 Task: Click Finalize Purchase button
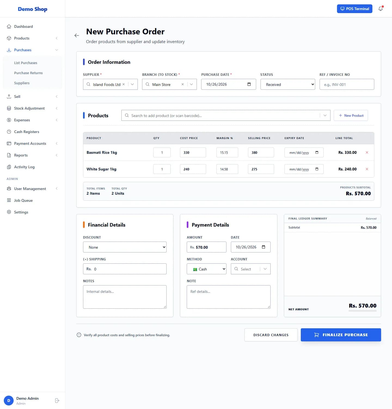[x=341, y=335]
